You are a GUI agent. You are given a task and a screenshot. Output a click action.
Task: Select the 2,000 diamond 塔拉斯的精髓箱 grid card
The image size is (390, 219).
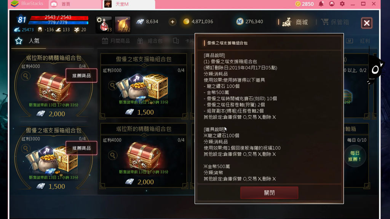click(x=144, y=156)
